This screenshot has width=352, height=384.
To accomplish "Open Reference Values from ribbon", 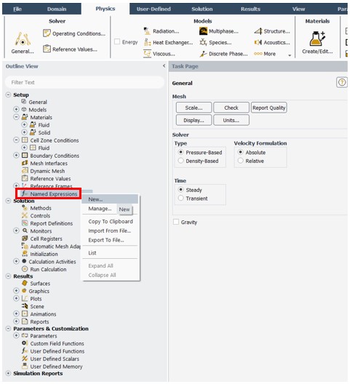I will (70, 49).
